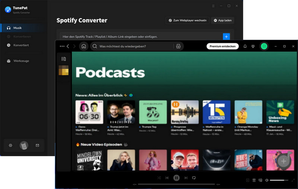The image size is (298, 189).
Task: Open the Musik section in TunePat sidebar
Action: tap(23, 28)
